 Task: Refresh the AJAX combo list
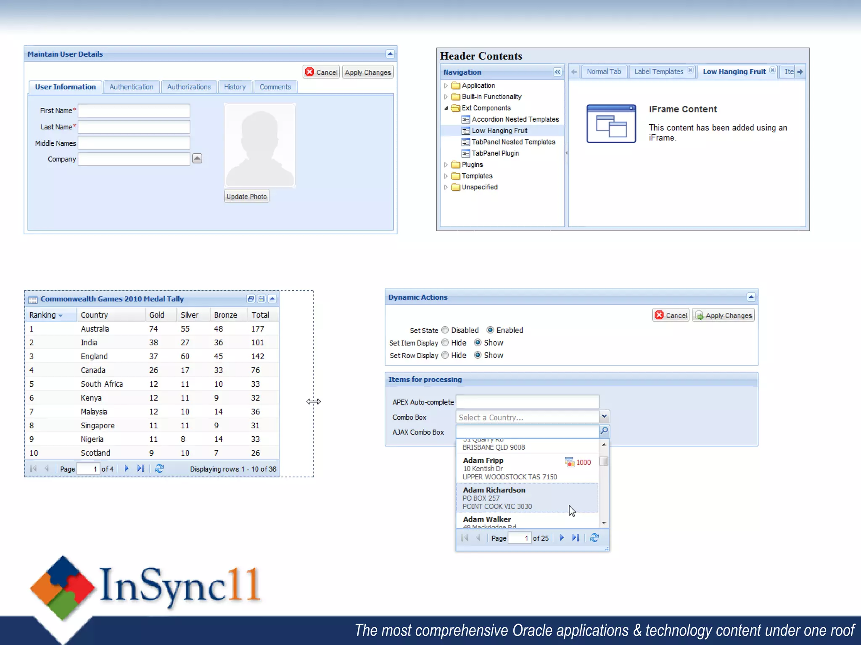594,538
